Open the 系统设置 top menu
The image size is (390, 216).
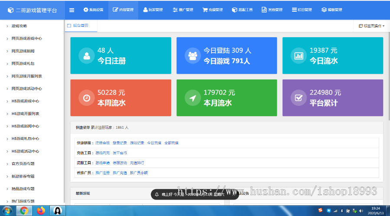pyautogui.click(x=93, y=10)
